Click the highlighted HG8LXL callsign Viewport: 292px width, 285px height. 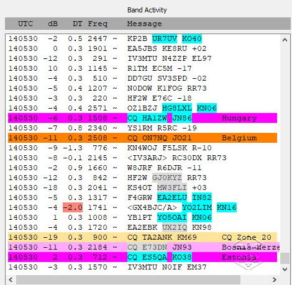(x=177, y=108)
